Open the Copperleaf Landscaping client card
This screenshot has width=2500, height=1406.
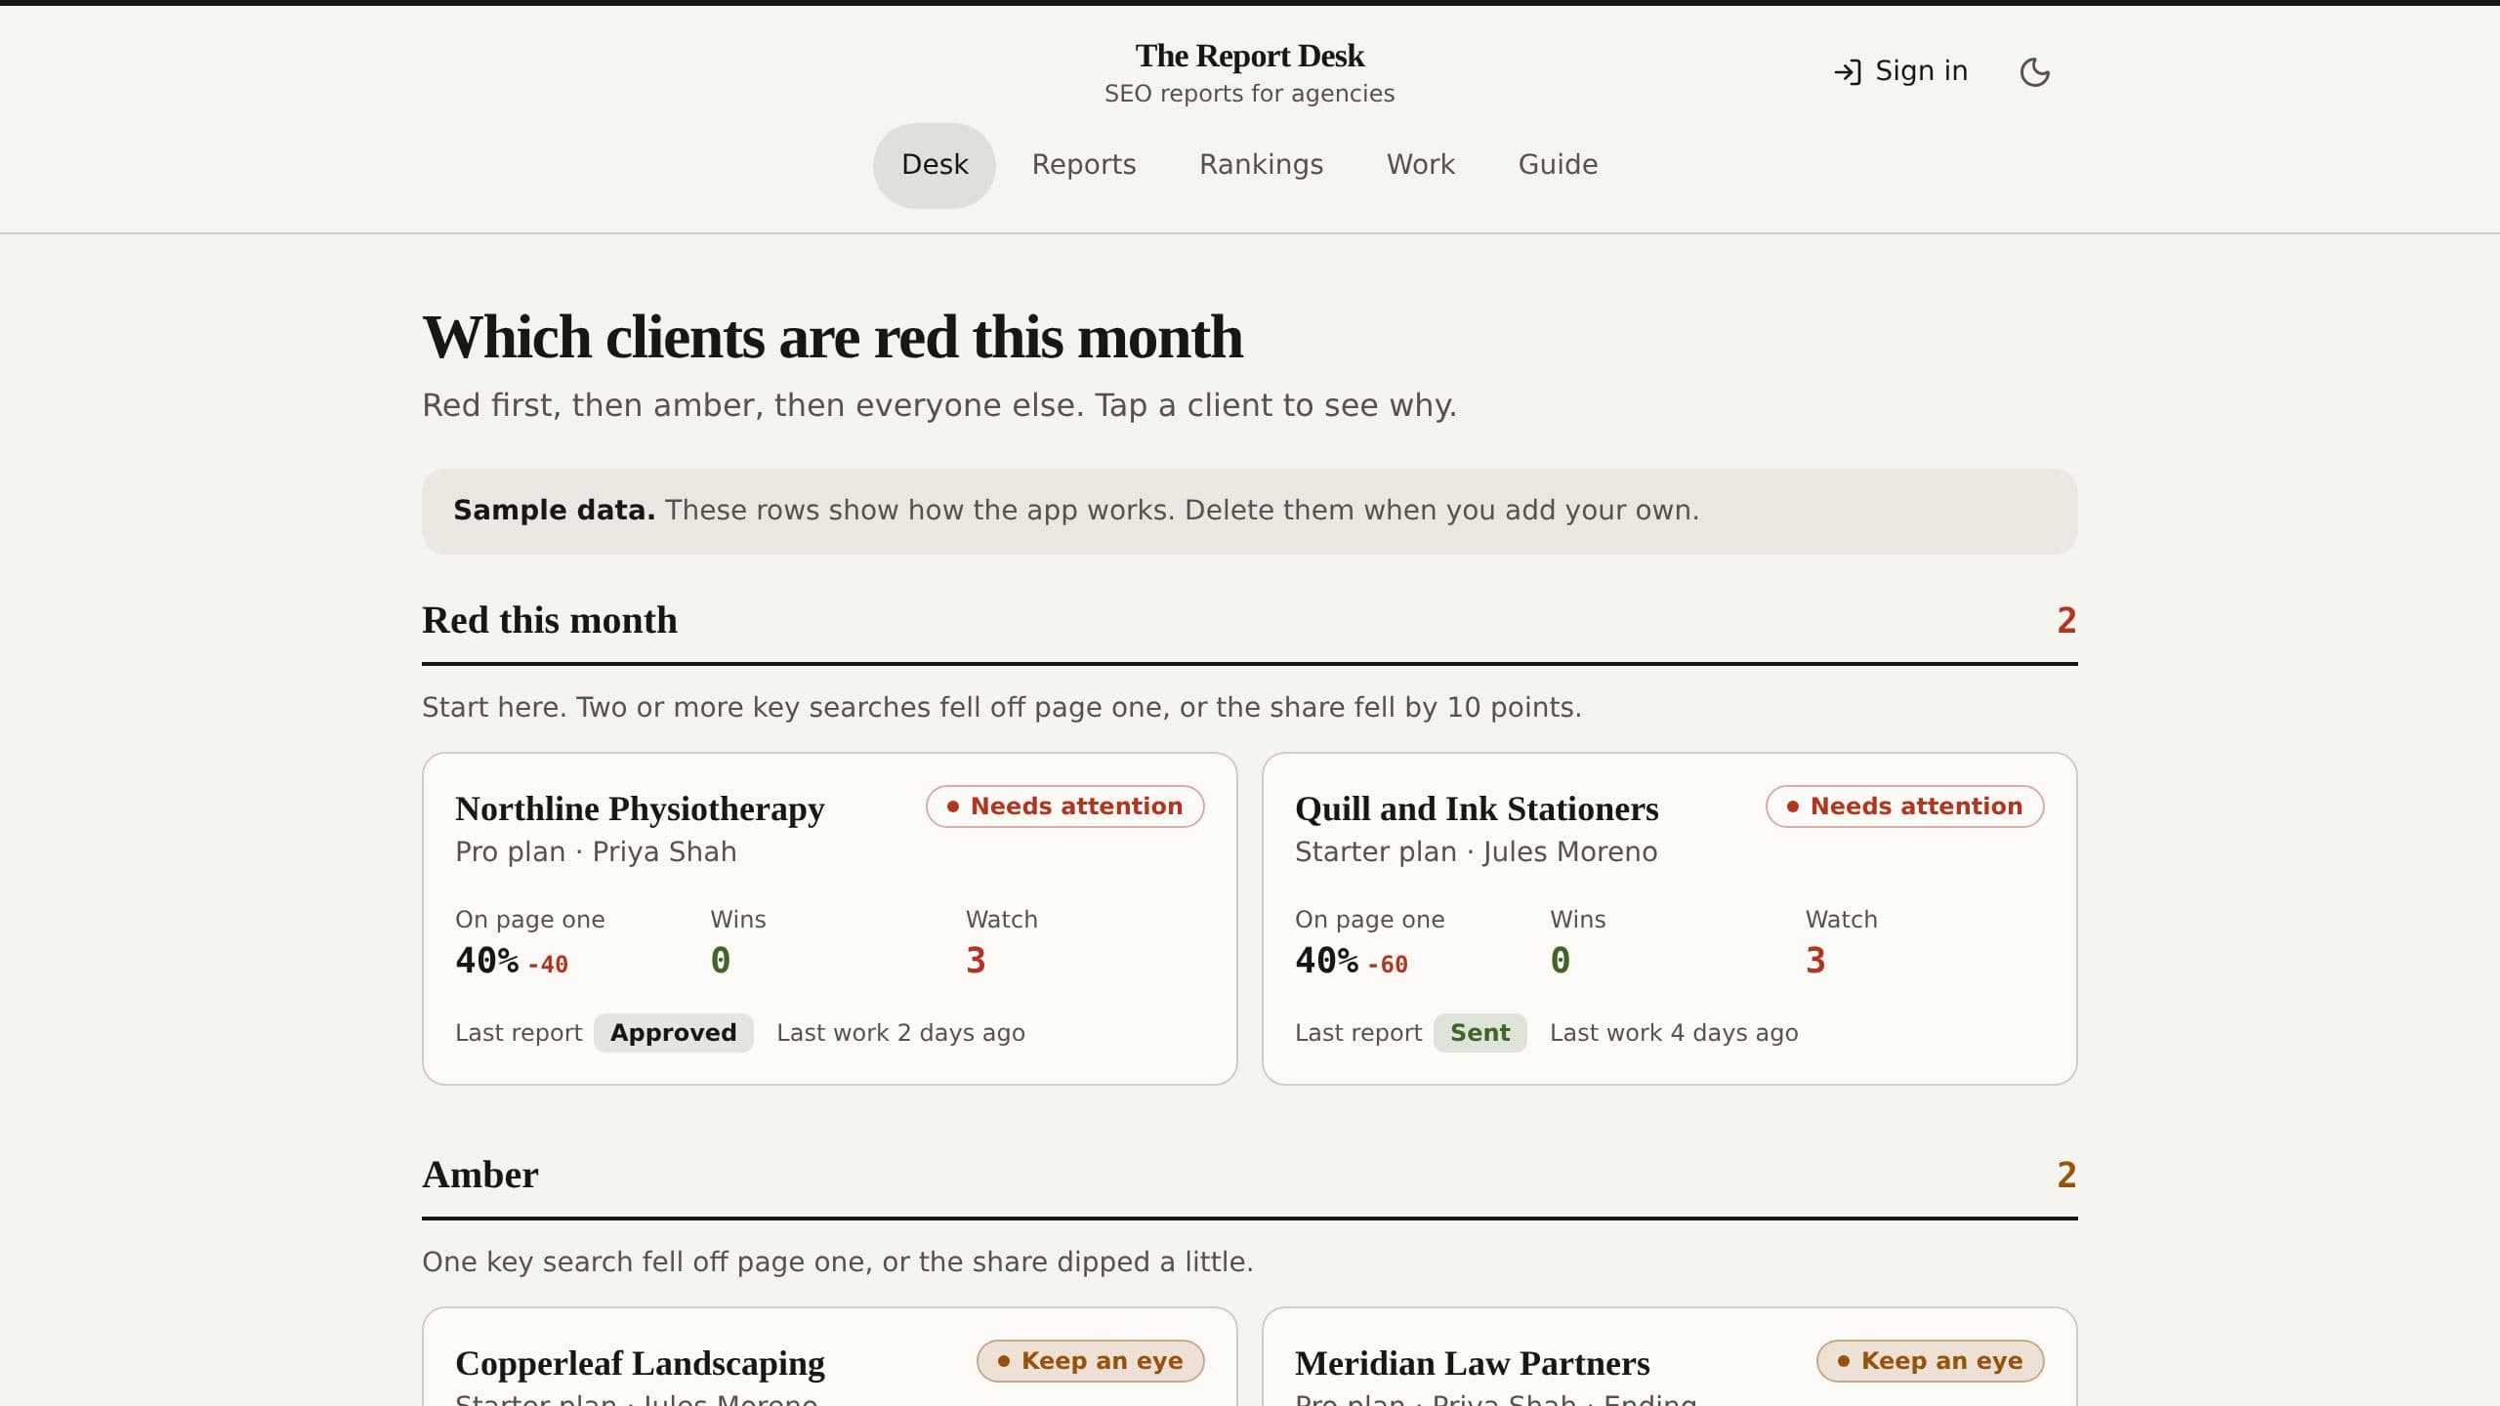coord(829,1357)
